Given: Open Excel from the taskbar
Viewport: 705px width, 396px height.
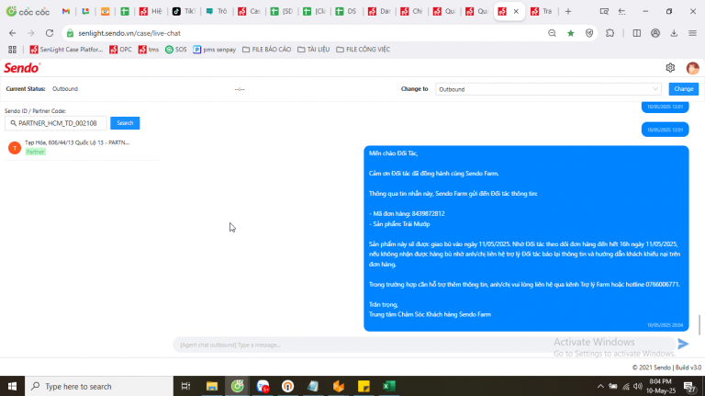Looking at the screenshot, I should (x=388, y=386).
